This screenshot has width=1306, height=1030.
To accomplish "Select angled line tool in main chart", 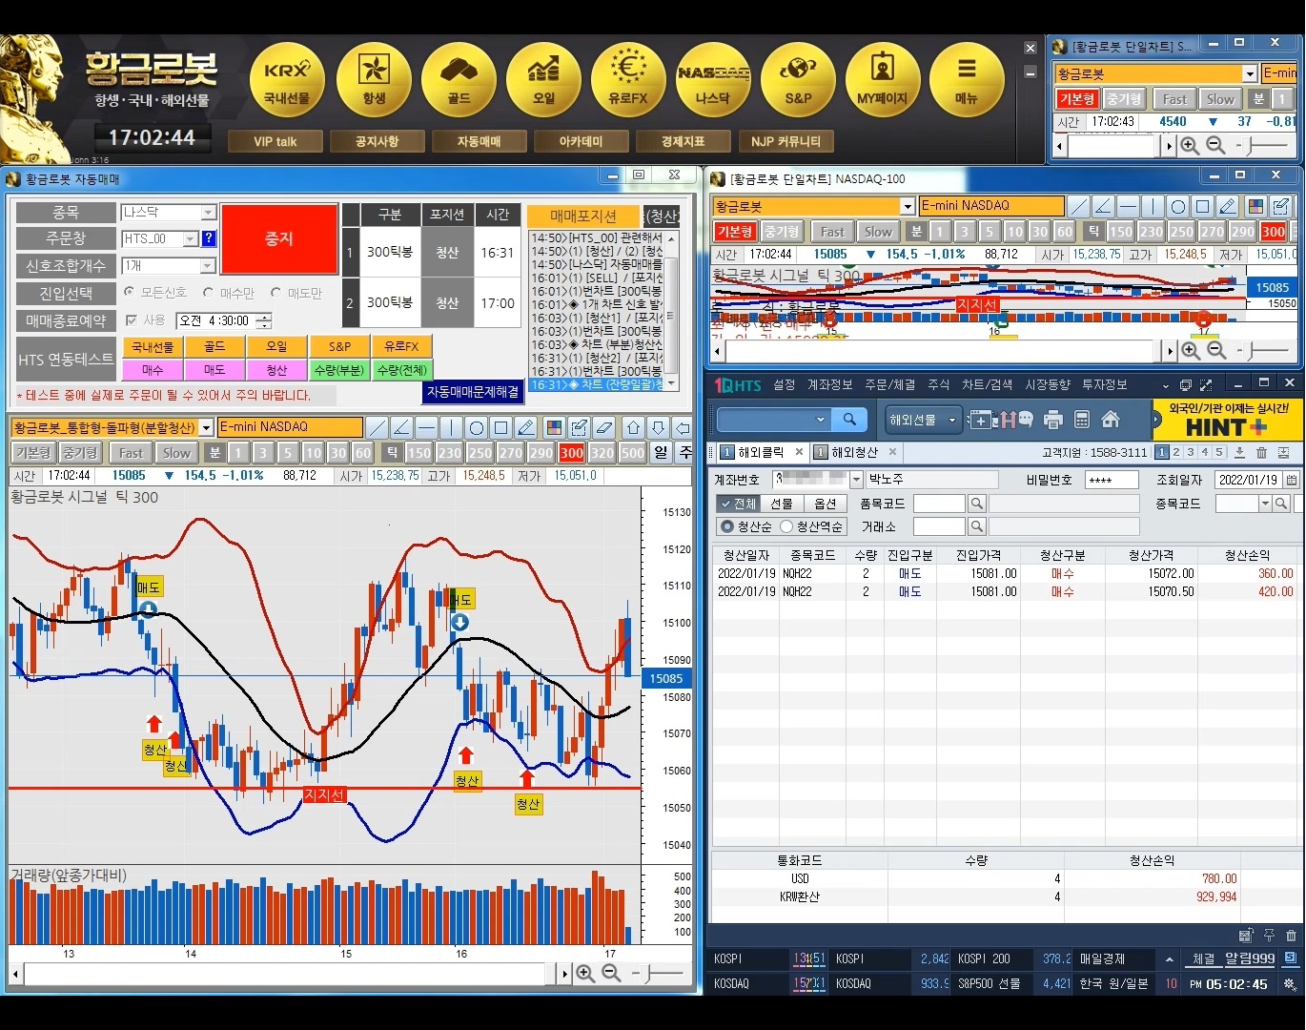I will (402, 427).
